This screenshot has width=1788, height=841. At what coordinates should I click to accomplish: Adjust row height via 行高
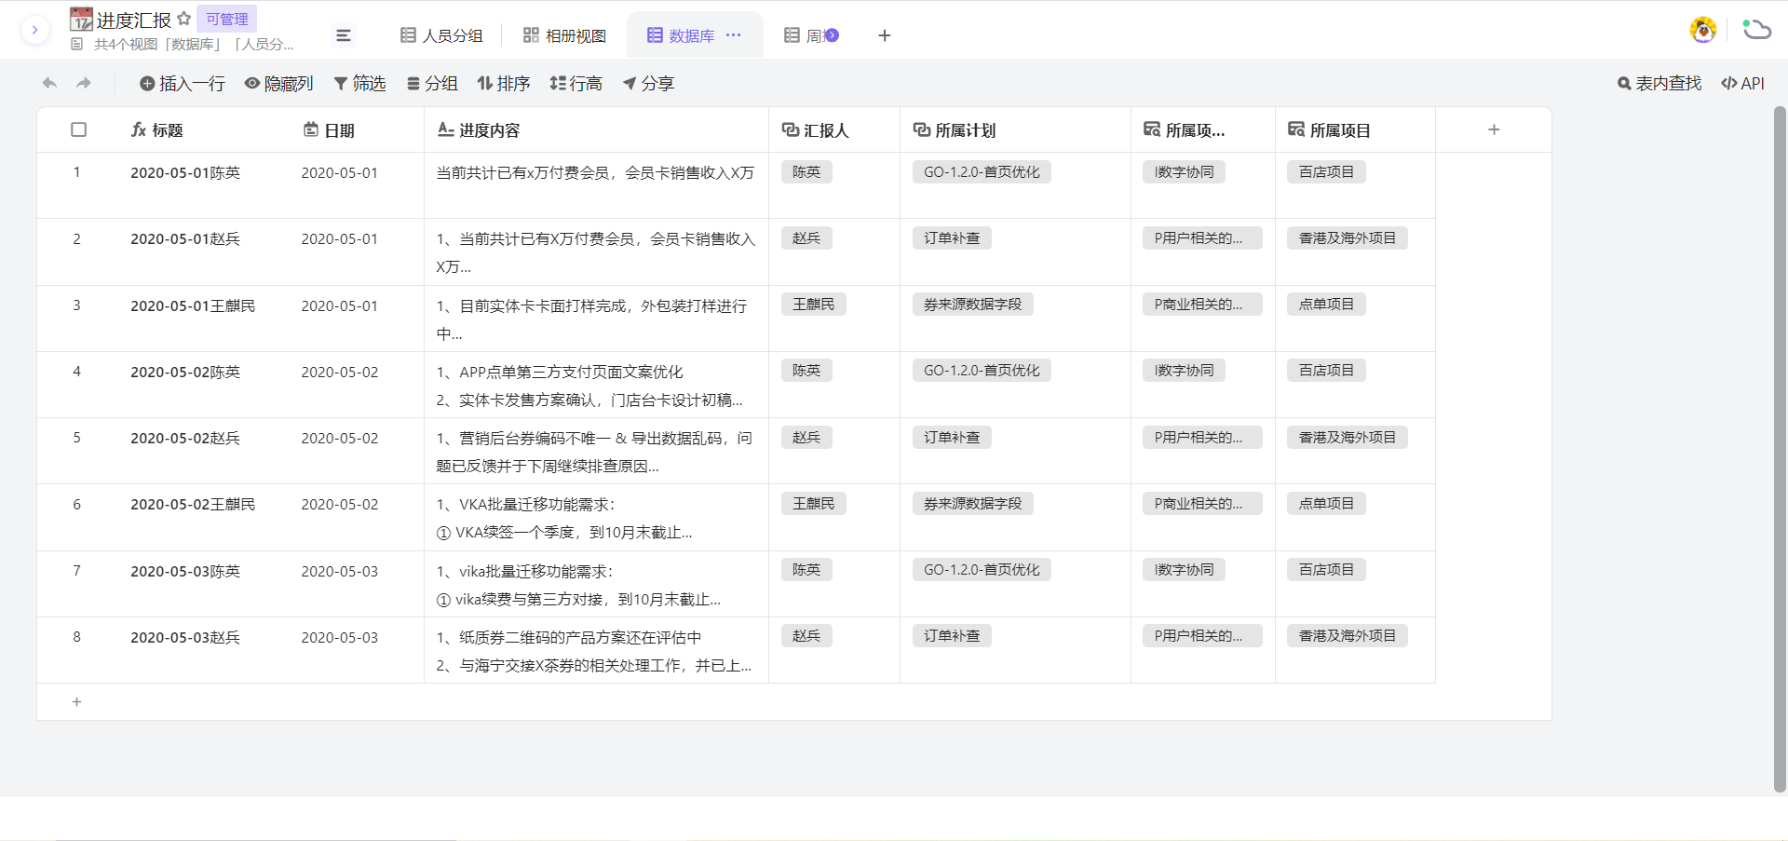[576, 84]
